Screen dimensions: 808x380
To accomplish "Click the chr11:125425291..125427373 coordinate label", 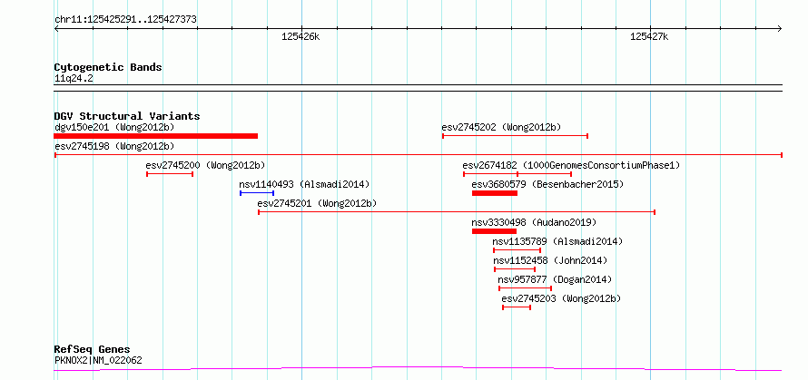I will [125, 20].
